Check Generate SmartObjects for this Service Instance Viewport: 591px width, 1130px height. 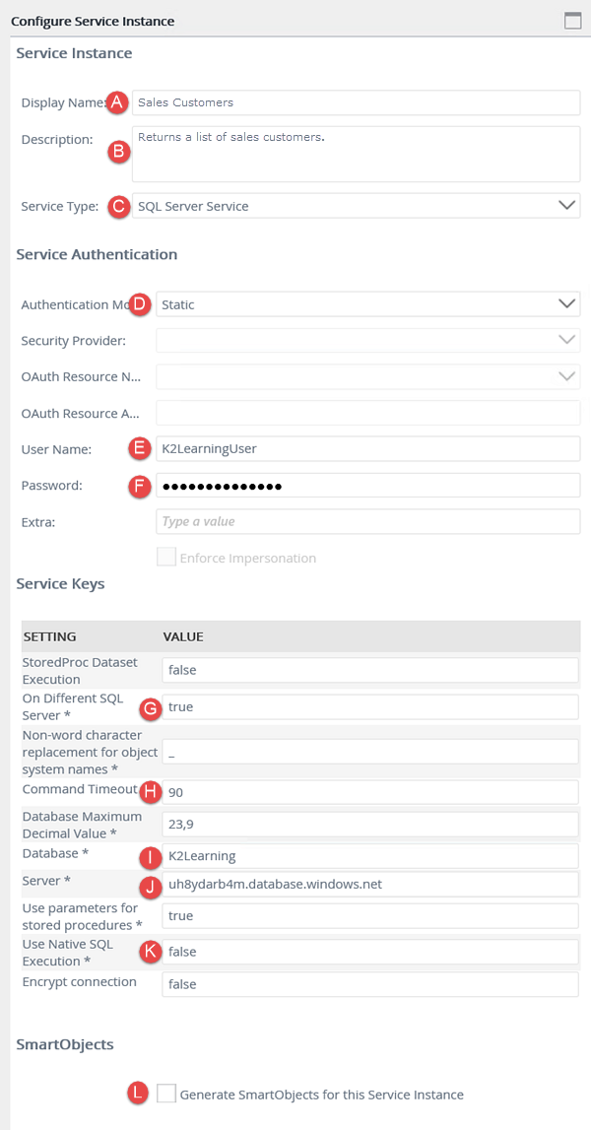coord(166,1093)
